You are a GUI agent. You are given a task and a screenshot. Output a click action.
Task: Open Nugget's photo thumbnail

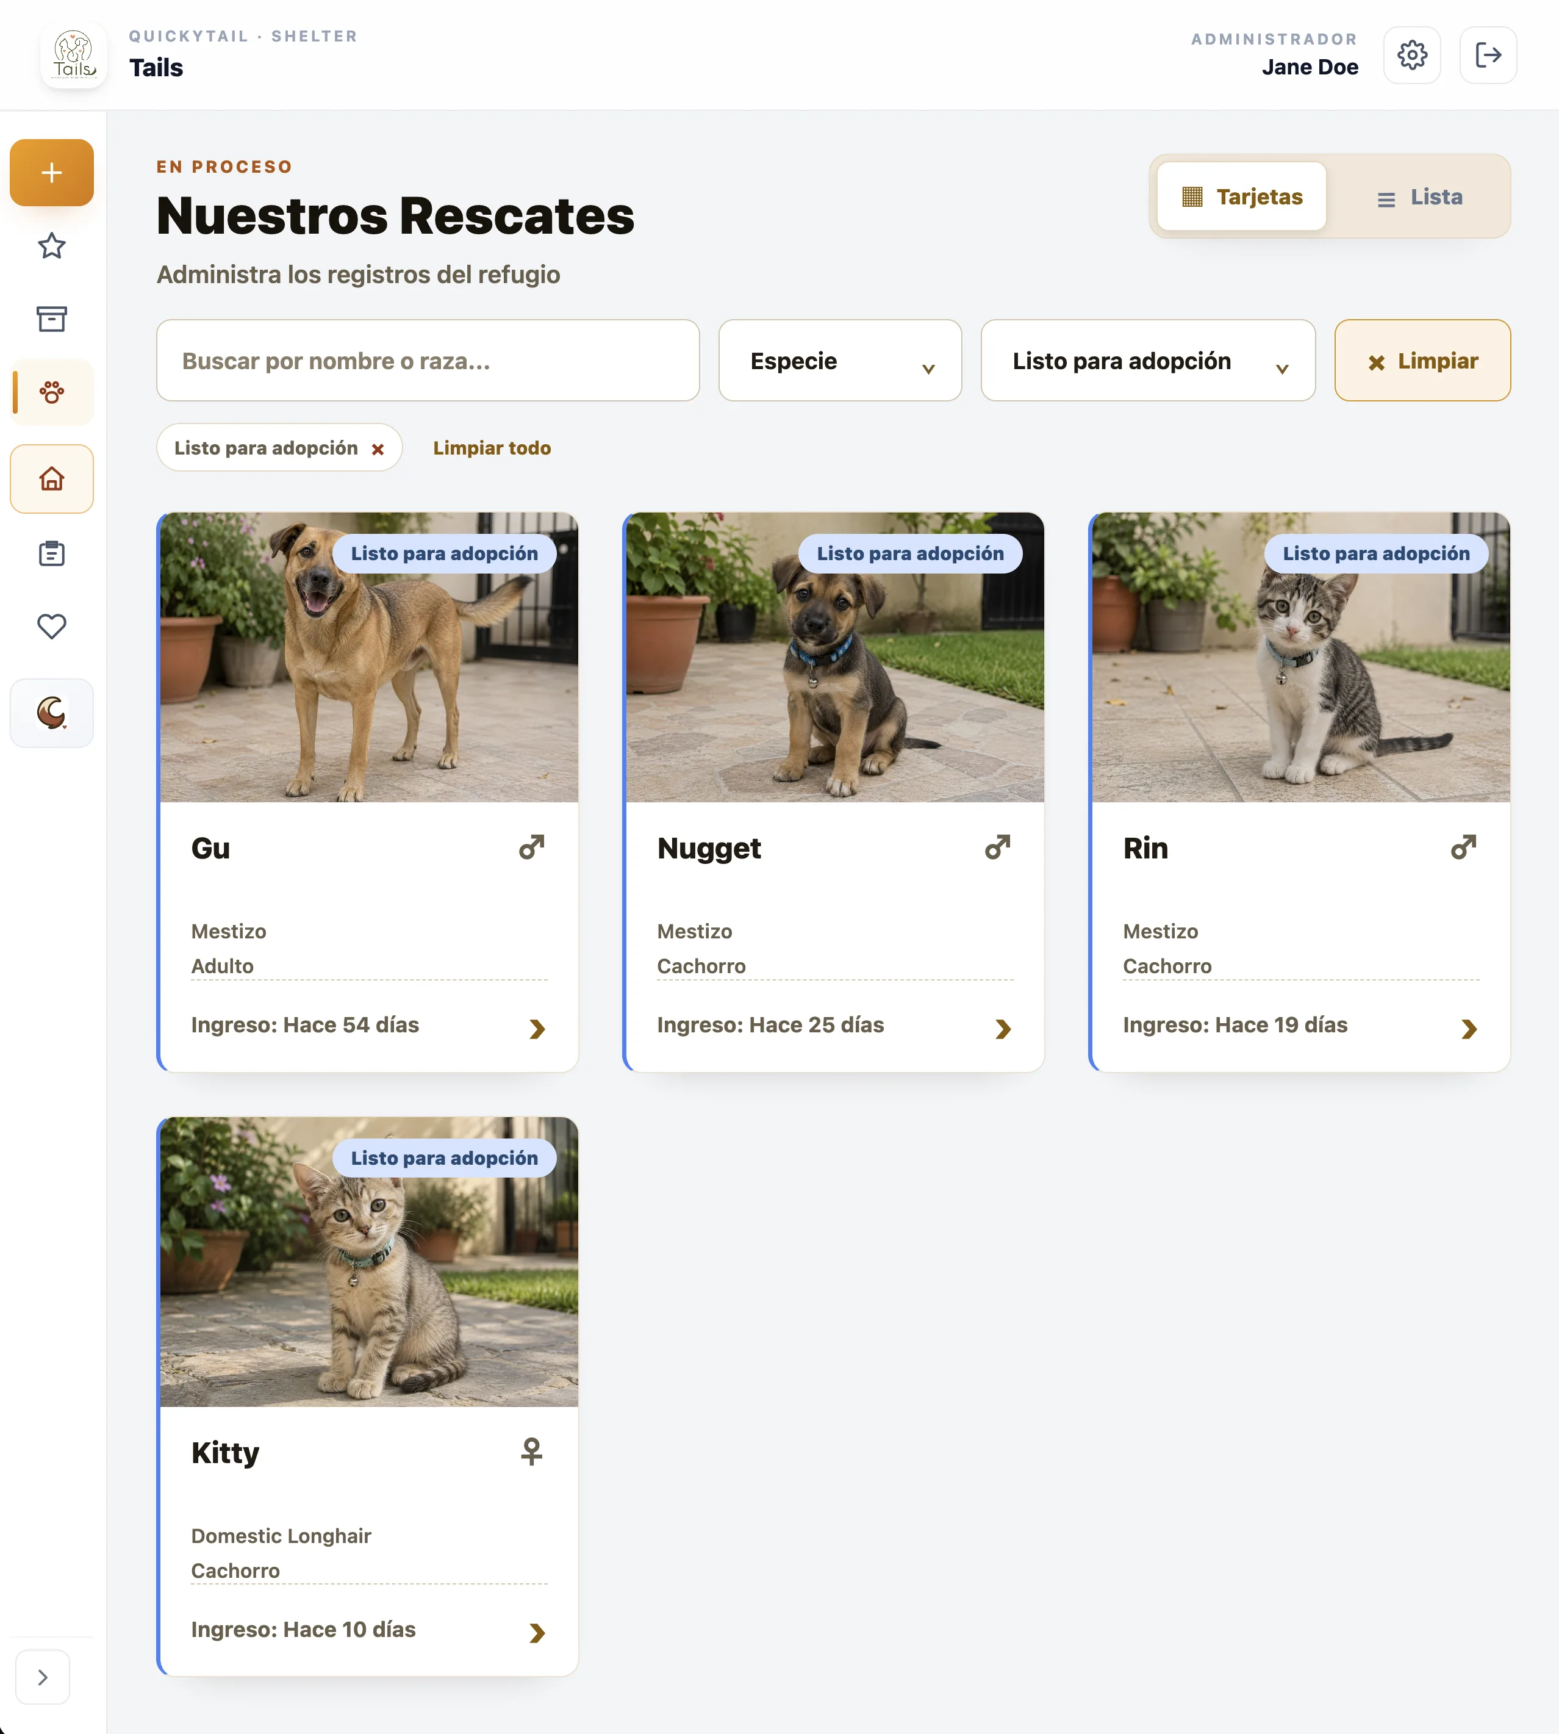834,657
